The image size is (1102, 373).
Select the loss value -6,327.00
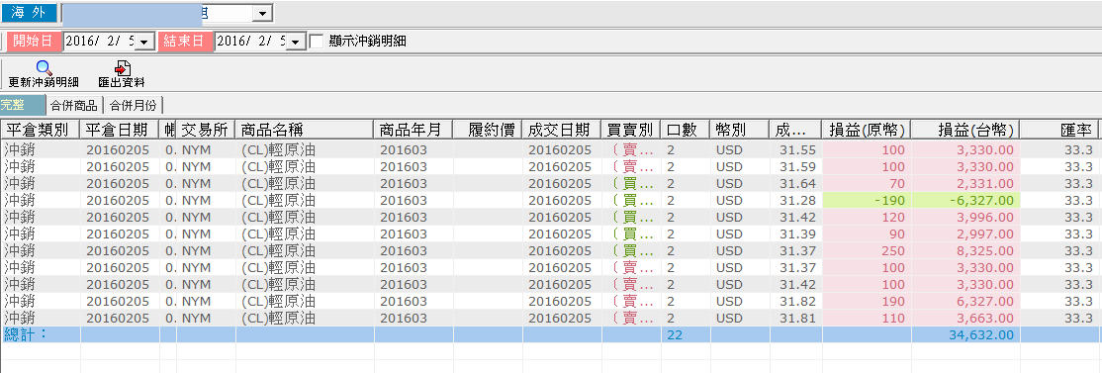point(966,200)
